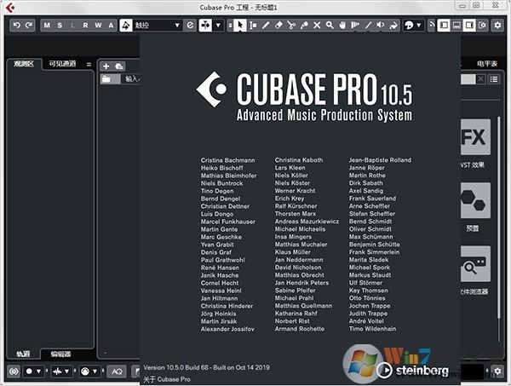
Task: Select the Erase tool
Action: point(278,25)
